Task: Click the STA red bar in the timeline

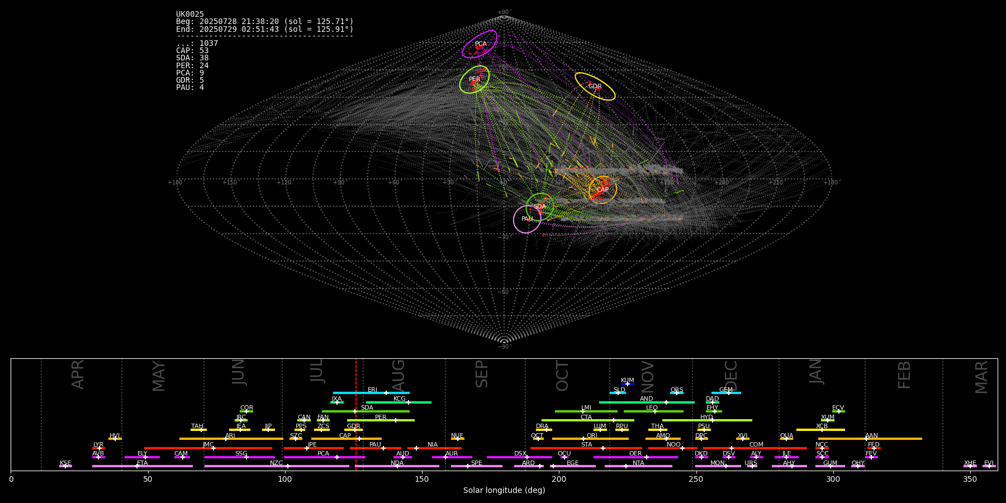Action: point(586,448)
